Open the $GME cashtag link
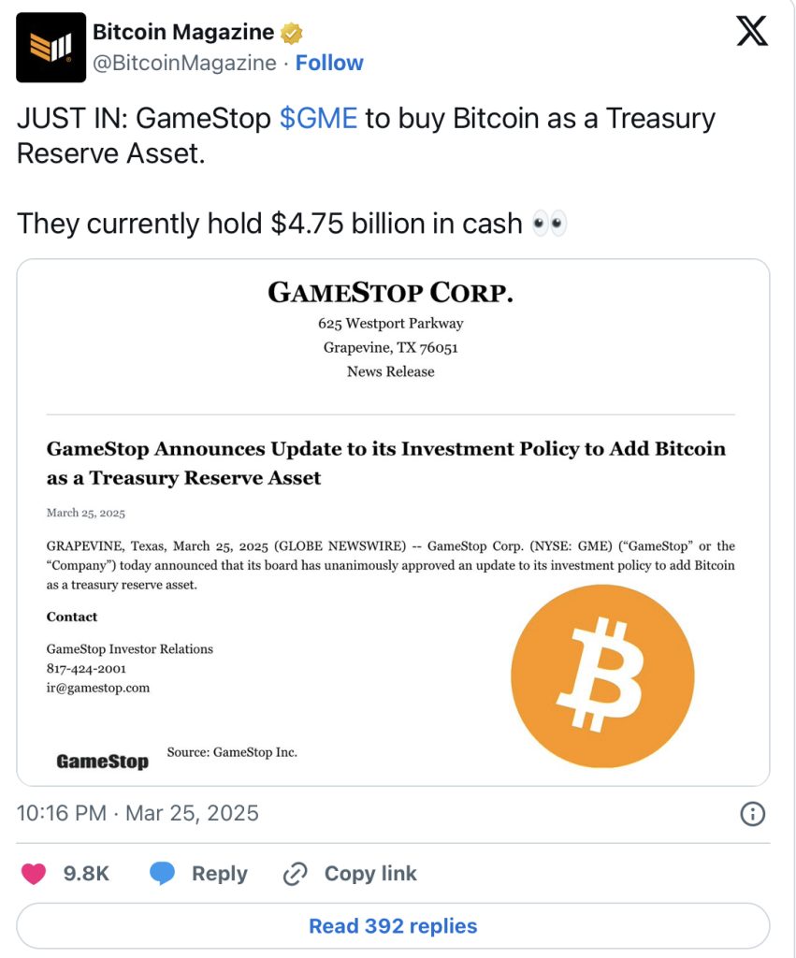The image size is (796, 958). tap(318, 119)
